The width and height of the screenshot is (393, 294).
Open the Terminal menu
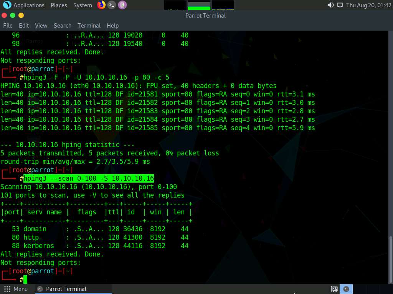click(x=89, y=26)
